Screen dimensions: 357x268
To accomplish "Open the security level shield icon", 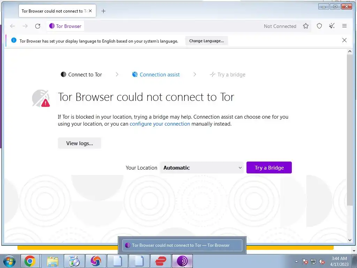I will click(x=319, y=26).
